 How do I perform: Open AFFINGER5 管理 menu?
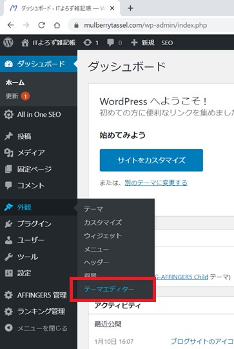(39, 295)
